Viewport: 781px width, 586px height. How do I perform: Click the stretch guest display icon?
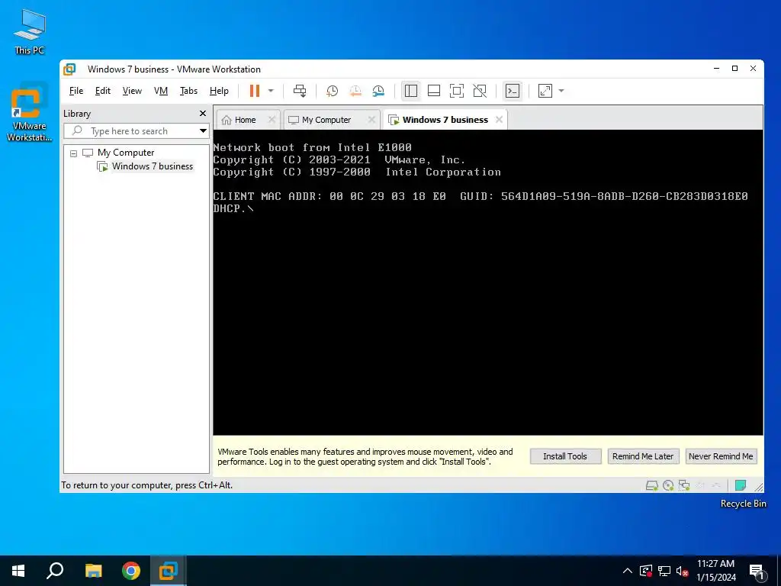click(x=545, y=91)
